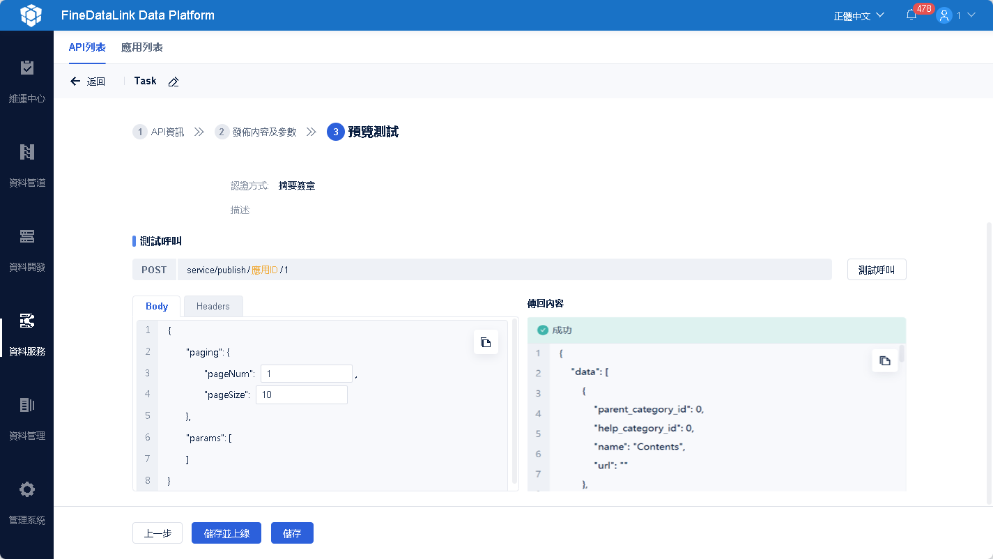Open the notifications bell

[x=911, y=15]
